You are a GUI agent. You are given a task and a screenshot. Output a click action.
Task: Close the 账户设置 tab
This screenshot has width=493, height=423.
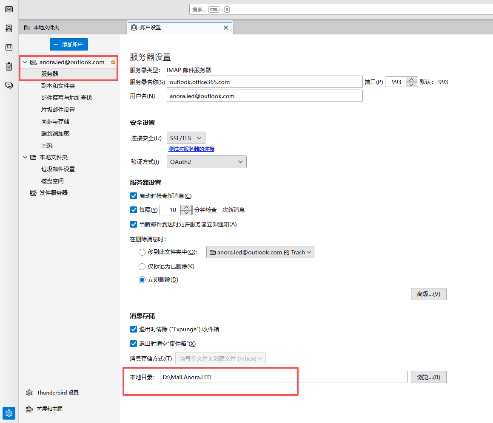(226, 28)
